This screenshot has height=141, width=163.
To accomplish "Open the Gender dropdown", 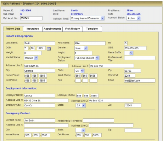I will [x=81, y=48].
